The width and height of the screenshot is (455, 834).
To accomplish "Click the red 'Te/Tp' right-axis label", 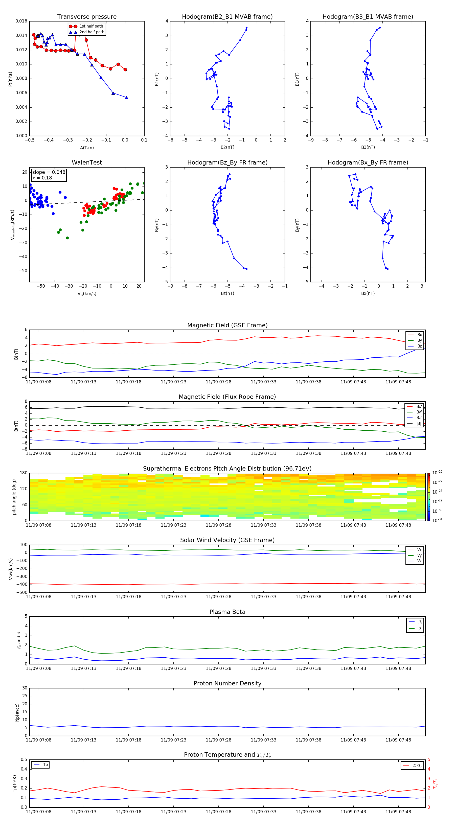I will click(x=436, y=784).
